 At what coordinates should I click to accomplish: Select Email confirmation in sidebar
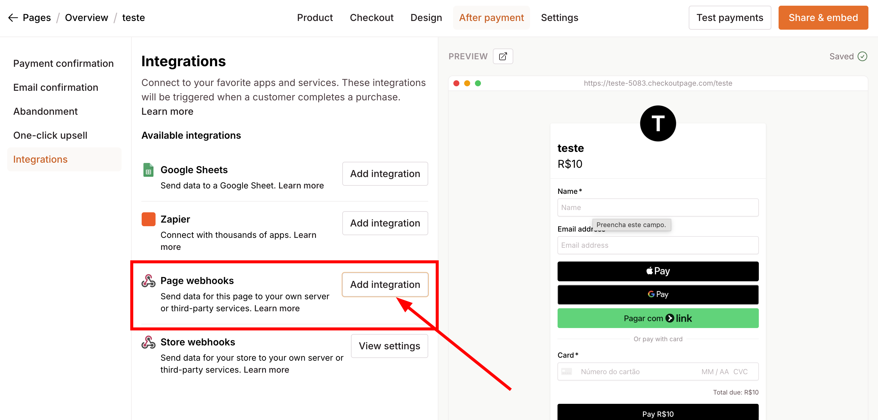(56, 87)
